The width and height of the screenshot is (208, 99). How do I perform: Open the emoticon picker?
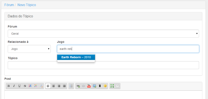(x=105, y=86)
